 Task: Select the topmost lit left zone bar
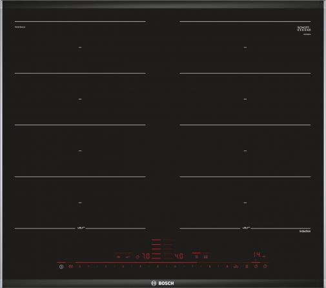click(x=156, y=240)
